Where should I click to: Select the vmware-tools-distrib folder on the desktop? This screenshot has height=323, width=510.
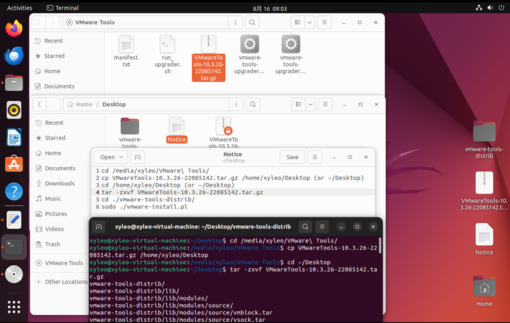pos(484,140)
